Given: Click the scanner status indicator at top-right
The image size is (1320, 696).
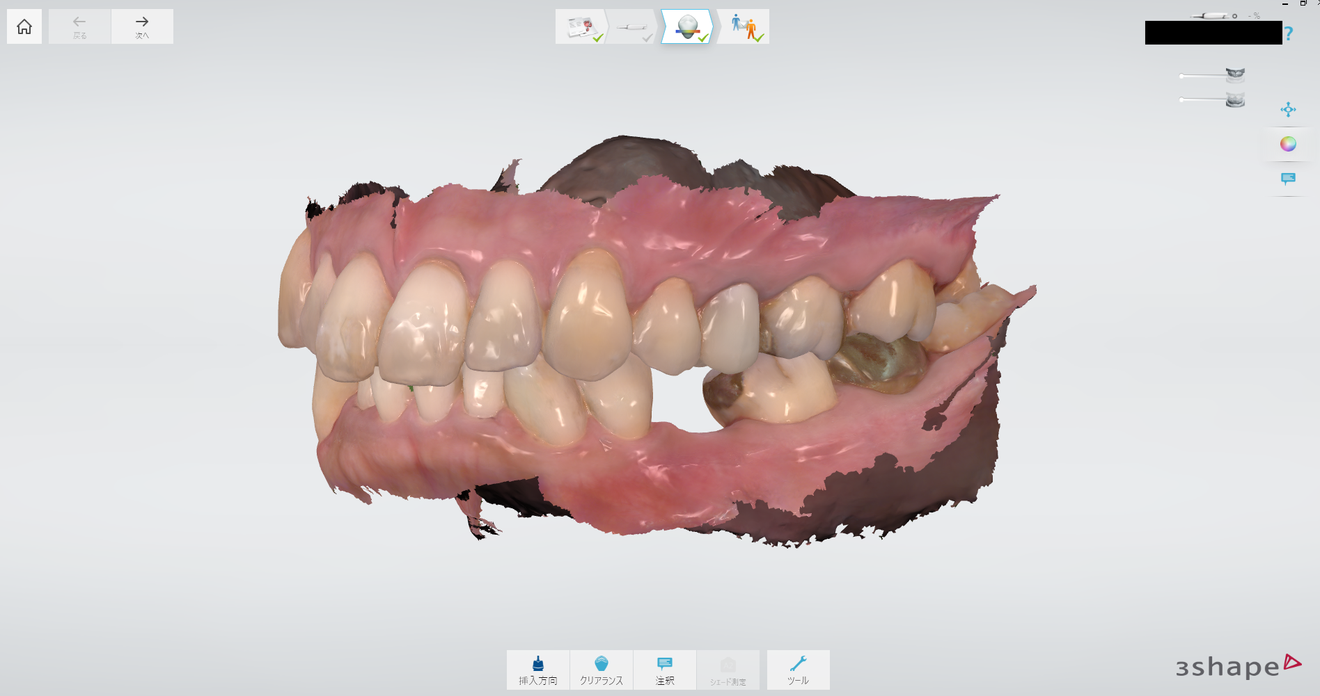Looking at the screenshot, I should coord(1215,15).
